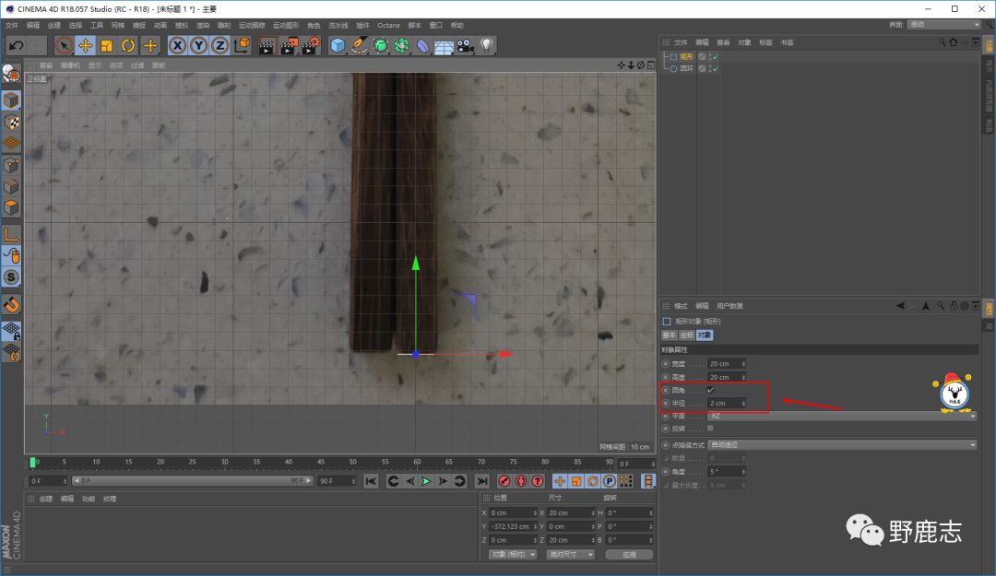Click the 应用 apply button
The height and width of the screenshot is (576, 996).
[x=629, y=555]
